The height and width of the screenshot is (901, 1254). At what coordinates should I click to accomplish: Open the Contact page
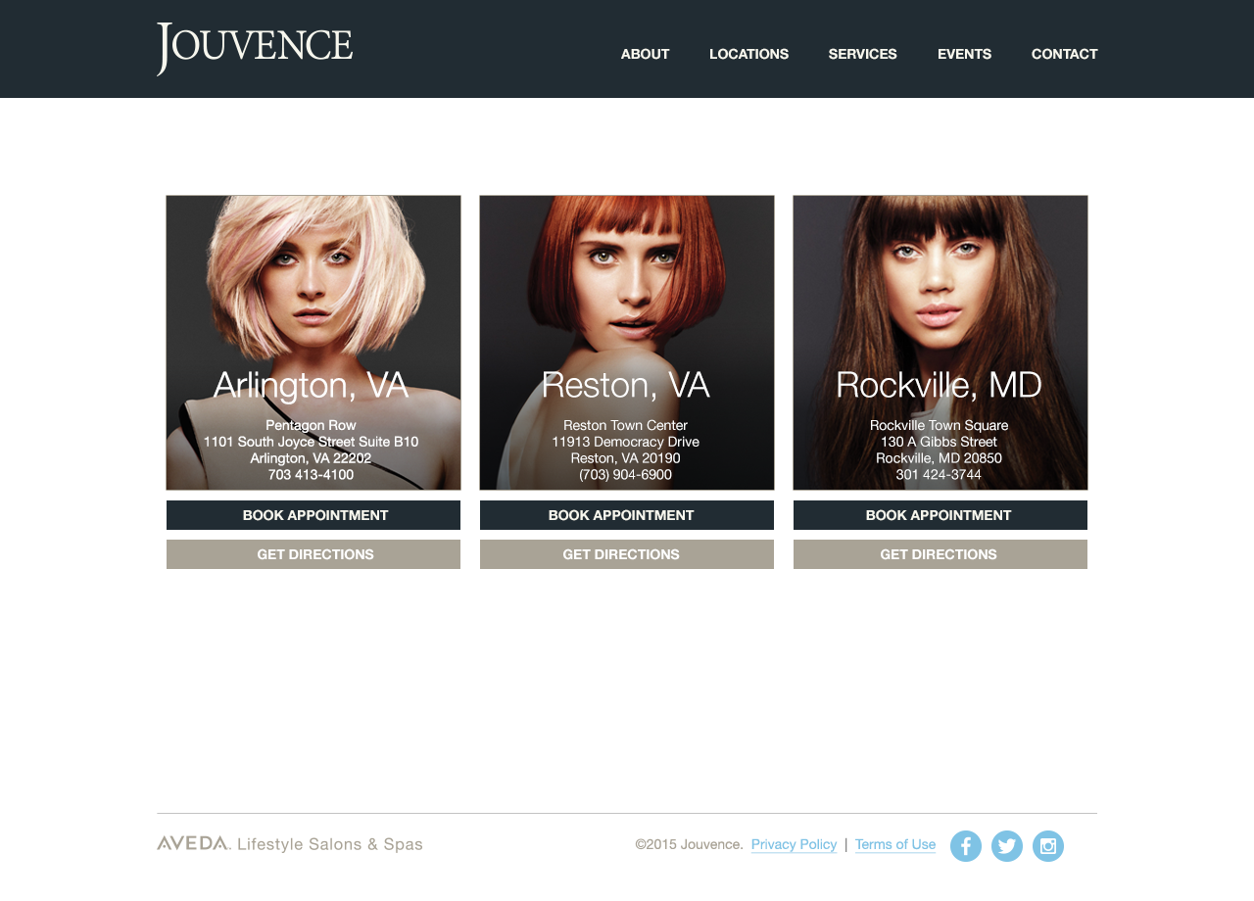[x=1064, y=54]
